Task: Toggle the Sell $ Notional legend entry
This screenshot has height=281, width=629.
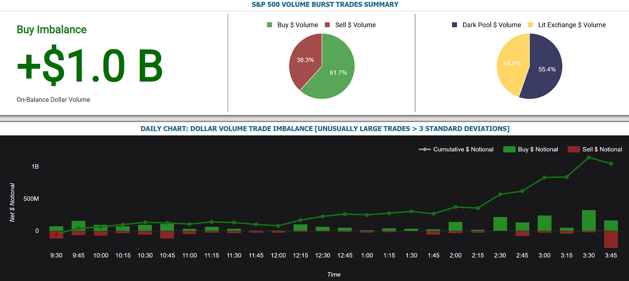Action: [595, 150]
